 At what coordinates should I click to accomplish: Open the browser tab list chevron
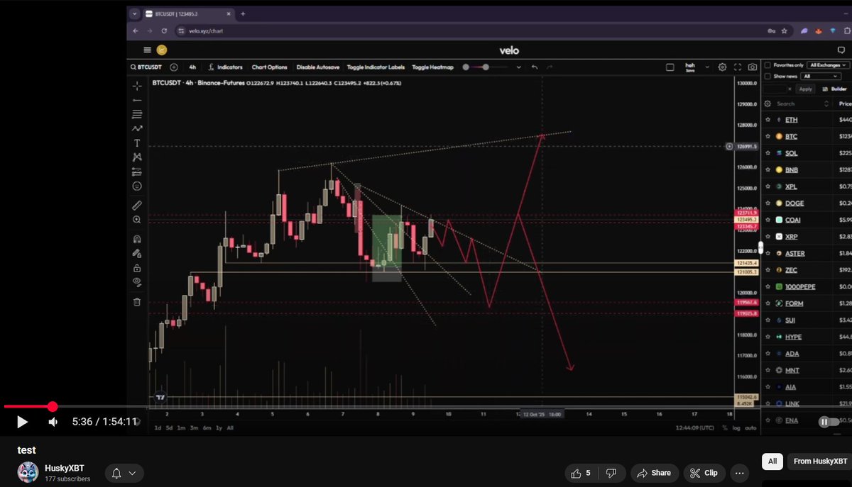(135, 13)
